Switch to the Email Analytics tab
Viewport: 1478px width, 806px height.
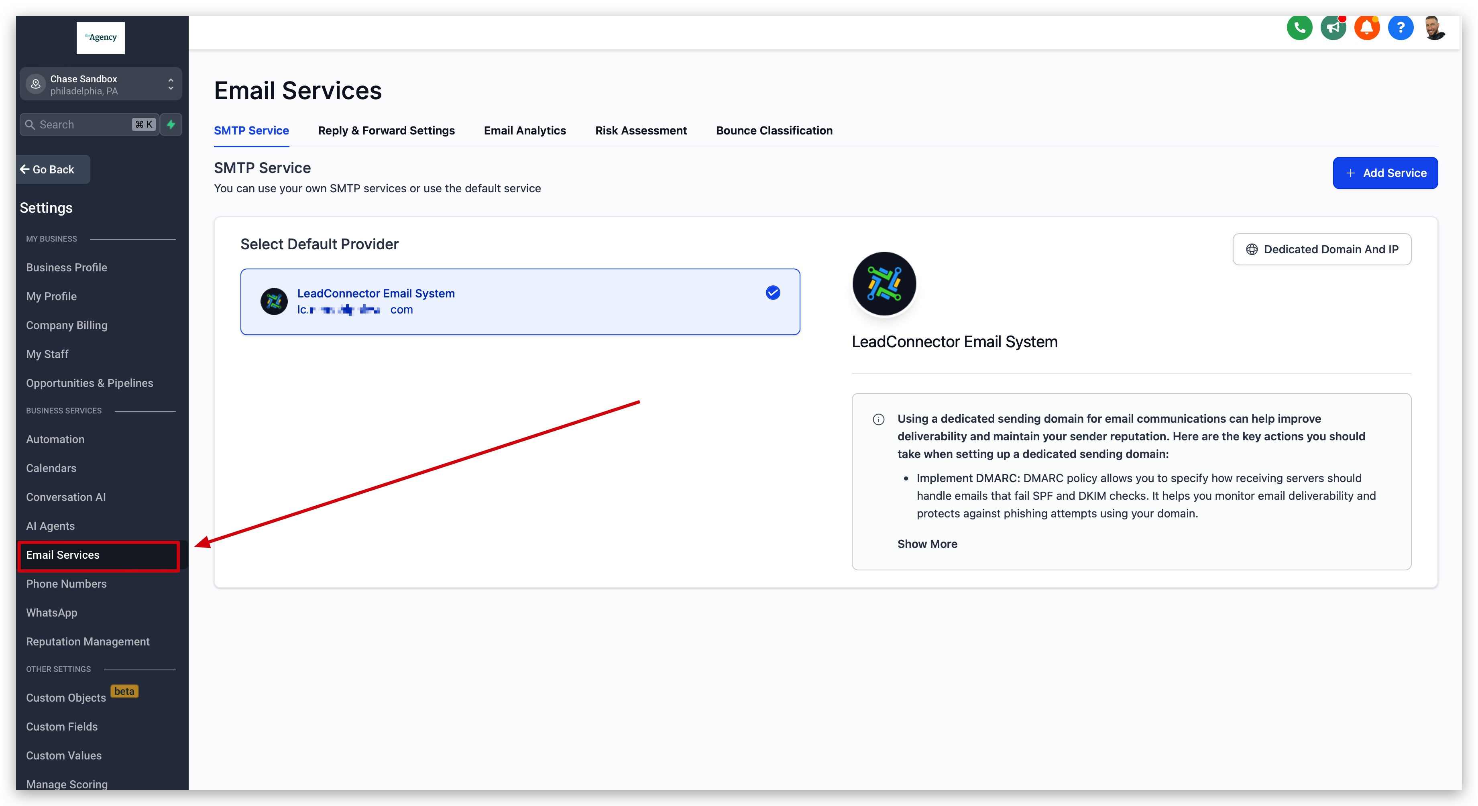[x=524, y=131]
